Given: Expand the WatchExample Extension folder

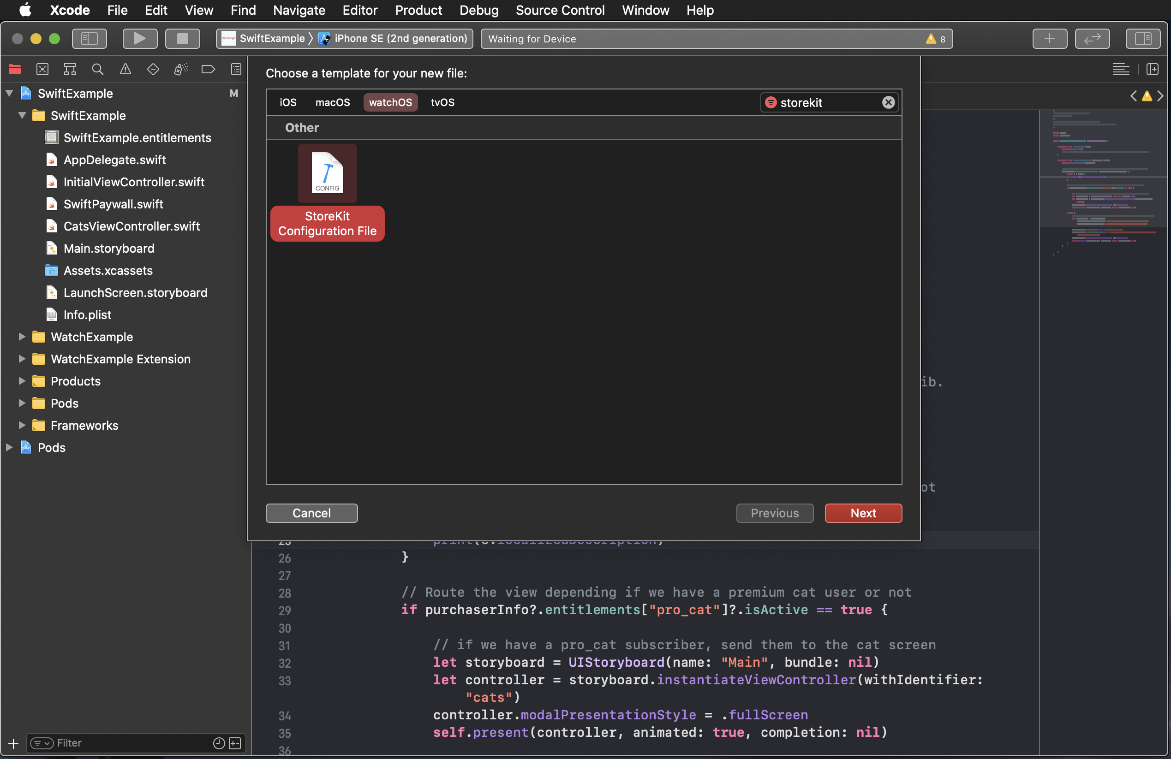Looking at the screenshot, I should pyautogui.click(x=20, y=358).
